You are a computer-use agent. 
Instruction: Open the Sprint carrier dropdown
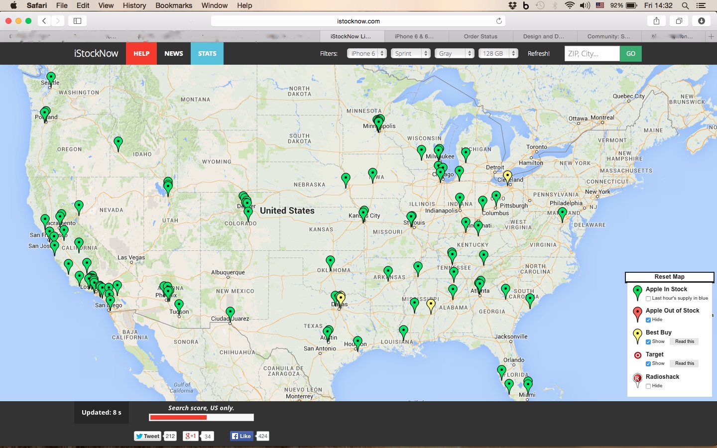pos(411,53)
